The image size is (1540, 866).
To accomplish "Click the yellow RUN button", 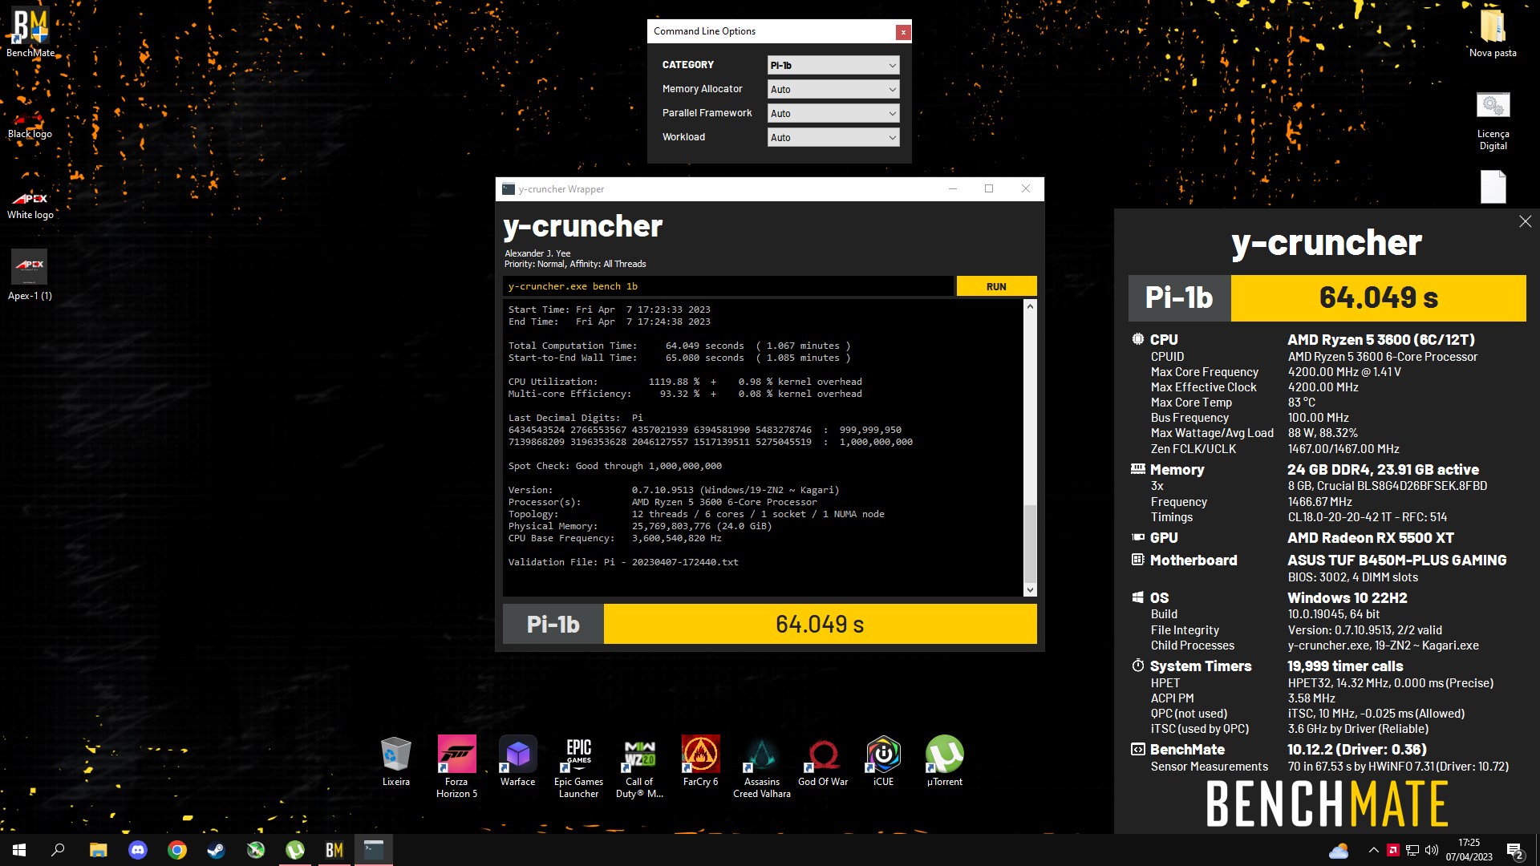I will point(996,286).
